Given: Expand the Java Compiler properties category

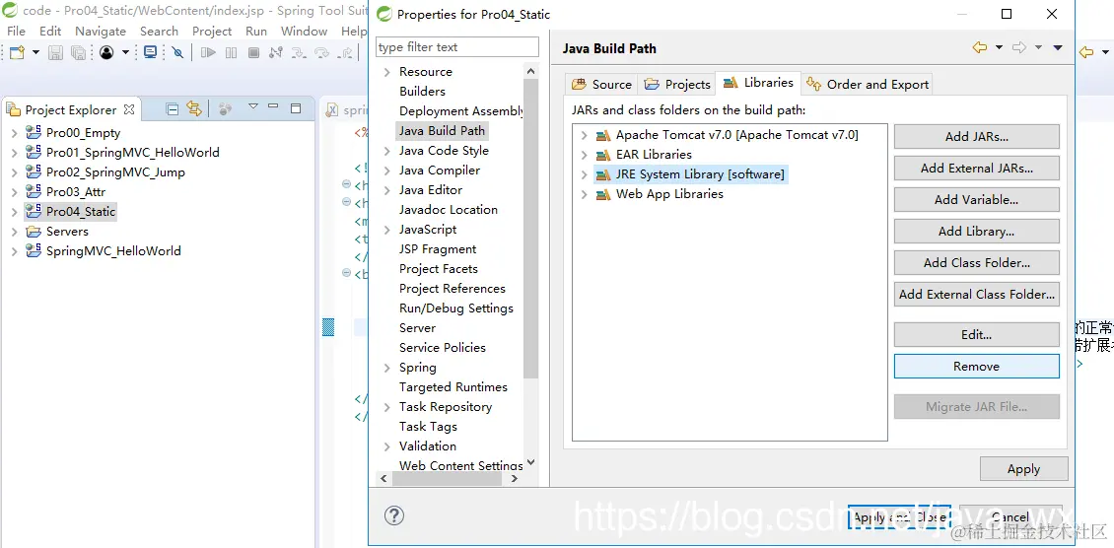Looking at the screenshot, I should pos(387,171).
